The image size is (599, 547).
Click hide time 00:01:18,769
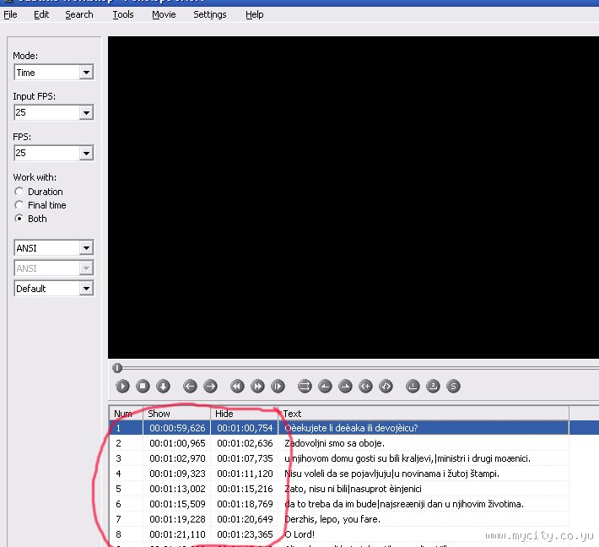pyautogui.click(x=245, y=504)
